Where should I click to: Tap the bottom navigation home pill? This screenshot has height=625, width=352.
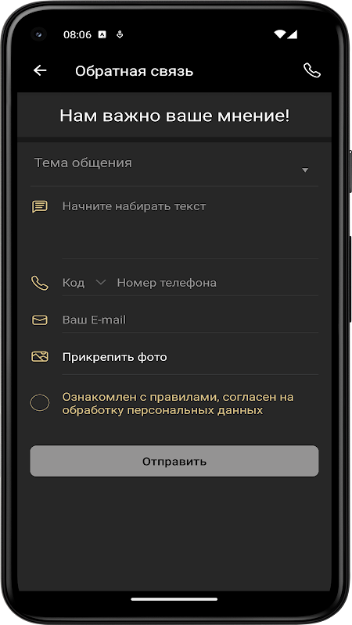174,599
